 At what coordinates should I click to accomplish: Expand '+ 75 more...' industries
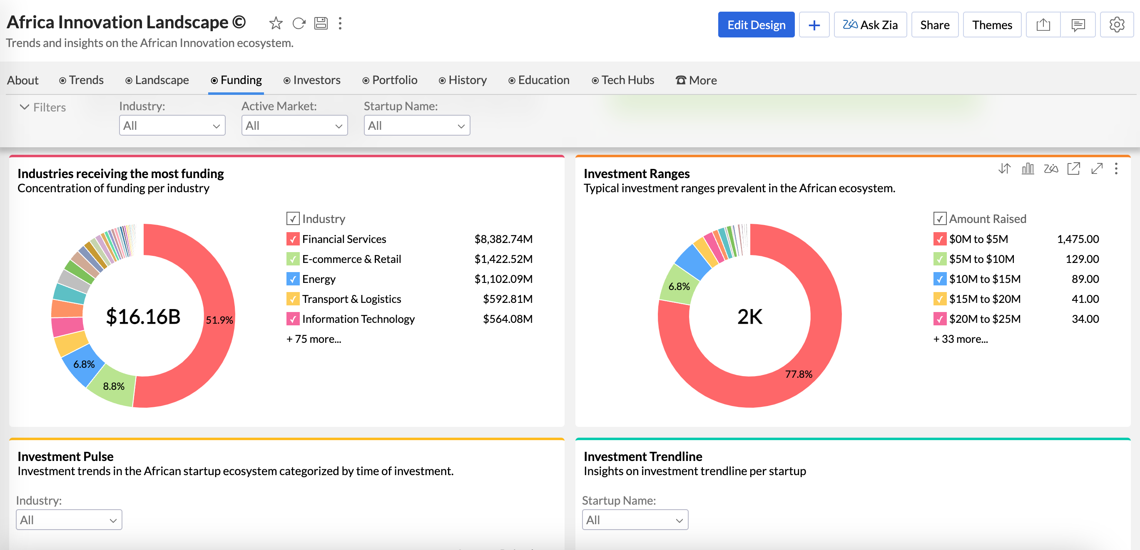pyautogui.click(x=314, y=339)
